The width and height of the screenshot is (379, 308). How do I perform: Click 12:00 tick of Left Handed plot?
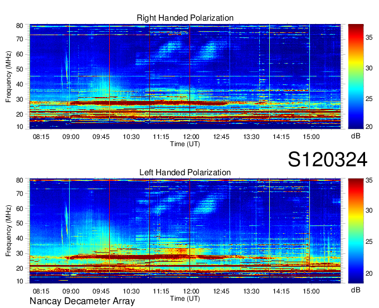[191, 291]
